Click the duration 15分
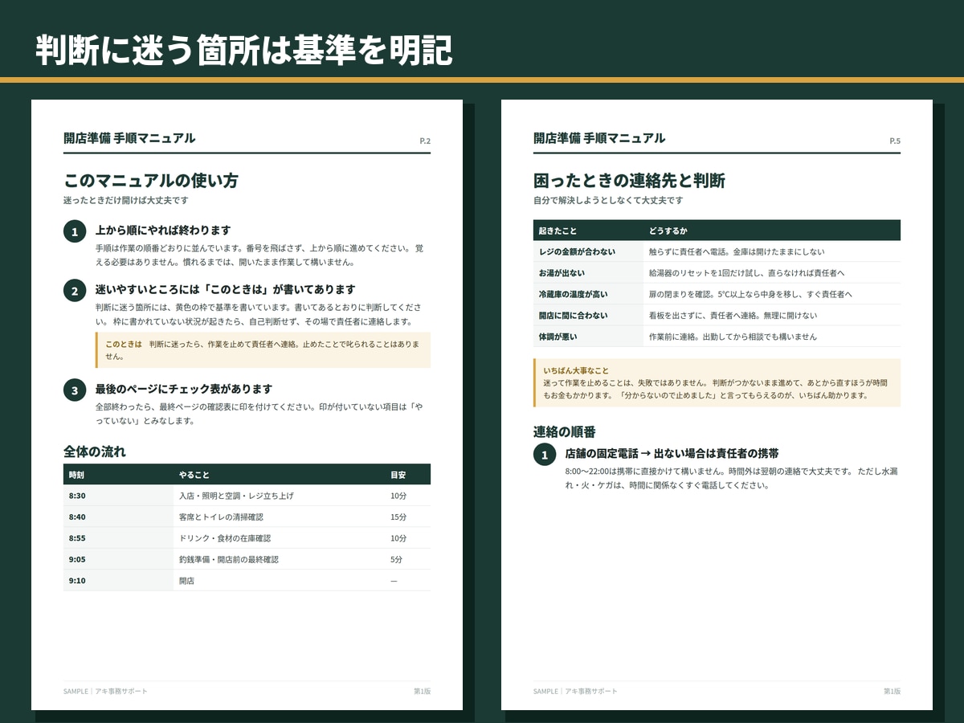The height and width of the screenshot is (723, 964). [398, 517]
